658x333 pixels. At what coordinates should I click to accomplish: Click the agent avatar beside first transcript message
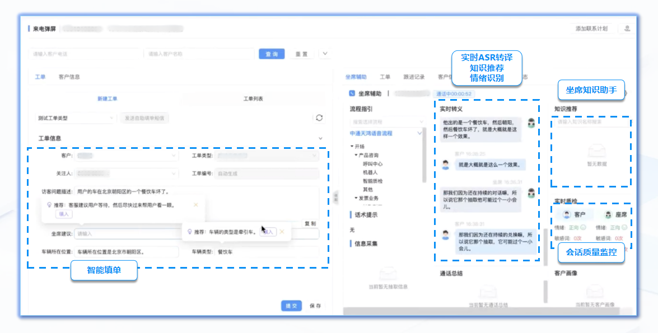pos(531,123)
